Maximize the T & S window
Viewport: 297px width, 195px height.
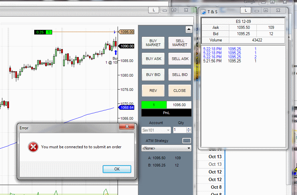pyautogui.click(x=265, y=10)
